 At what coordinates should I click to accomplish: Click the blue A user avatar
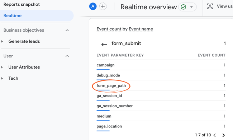pyautogui.click(x=93, y=6)
